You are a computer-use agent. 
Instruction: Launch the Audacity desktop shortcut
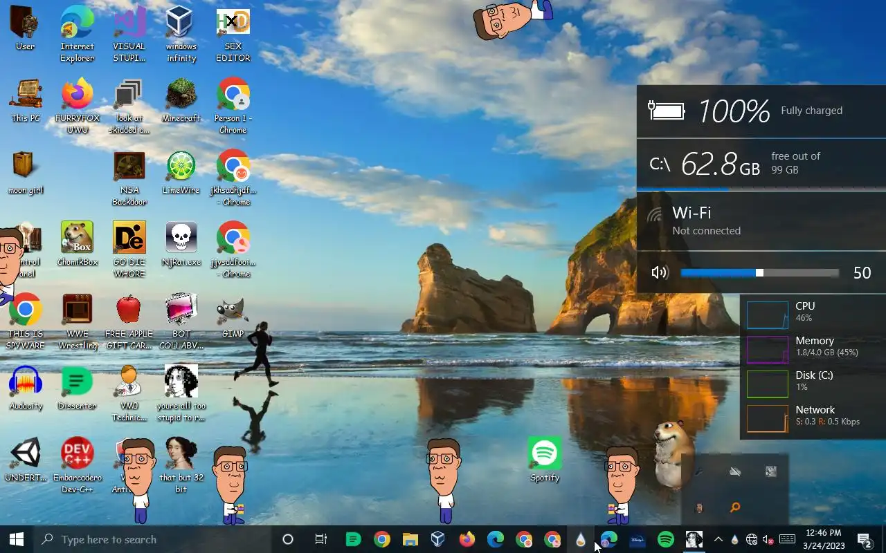(26, 388)
